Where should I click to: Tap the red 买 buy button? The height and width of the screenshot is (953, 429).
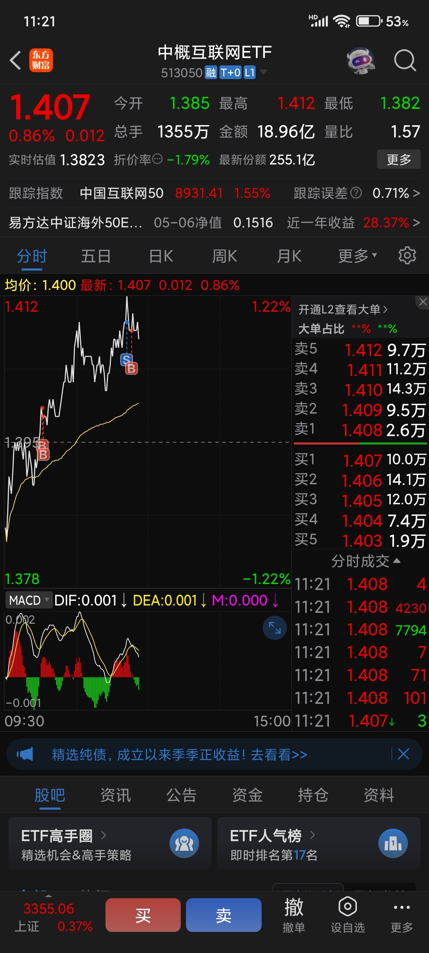(x=143, y=915)
